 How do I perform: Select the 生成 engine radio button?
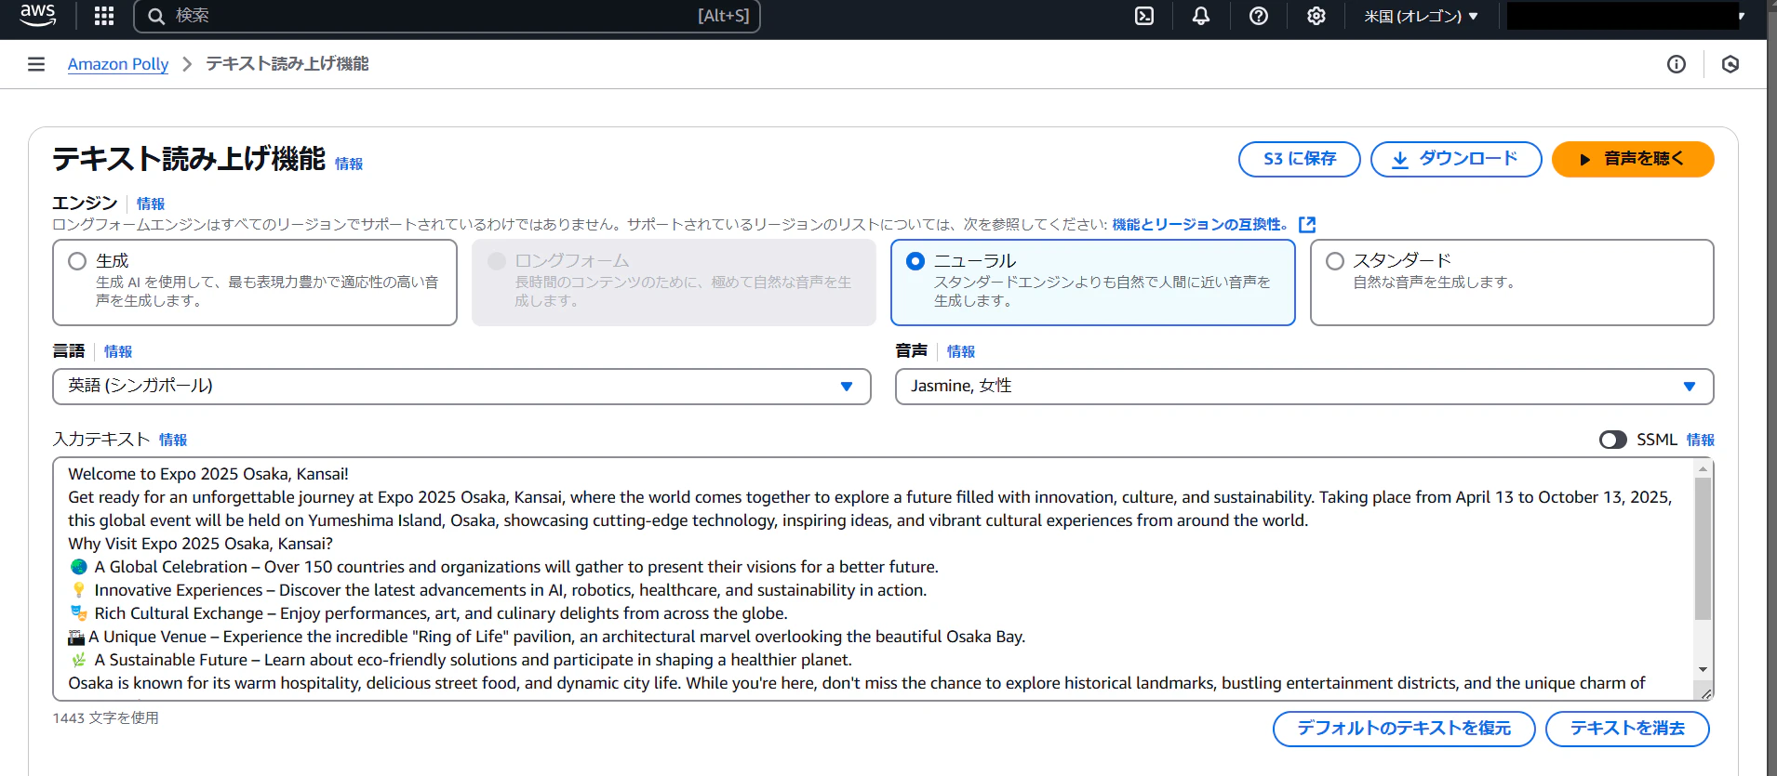pyautogui.click(x=77, y=261)
